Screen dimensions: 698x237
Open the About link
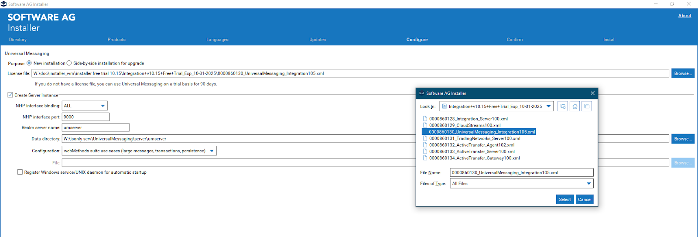click(684, 16)
